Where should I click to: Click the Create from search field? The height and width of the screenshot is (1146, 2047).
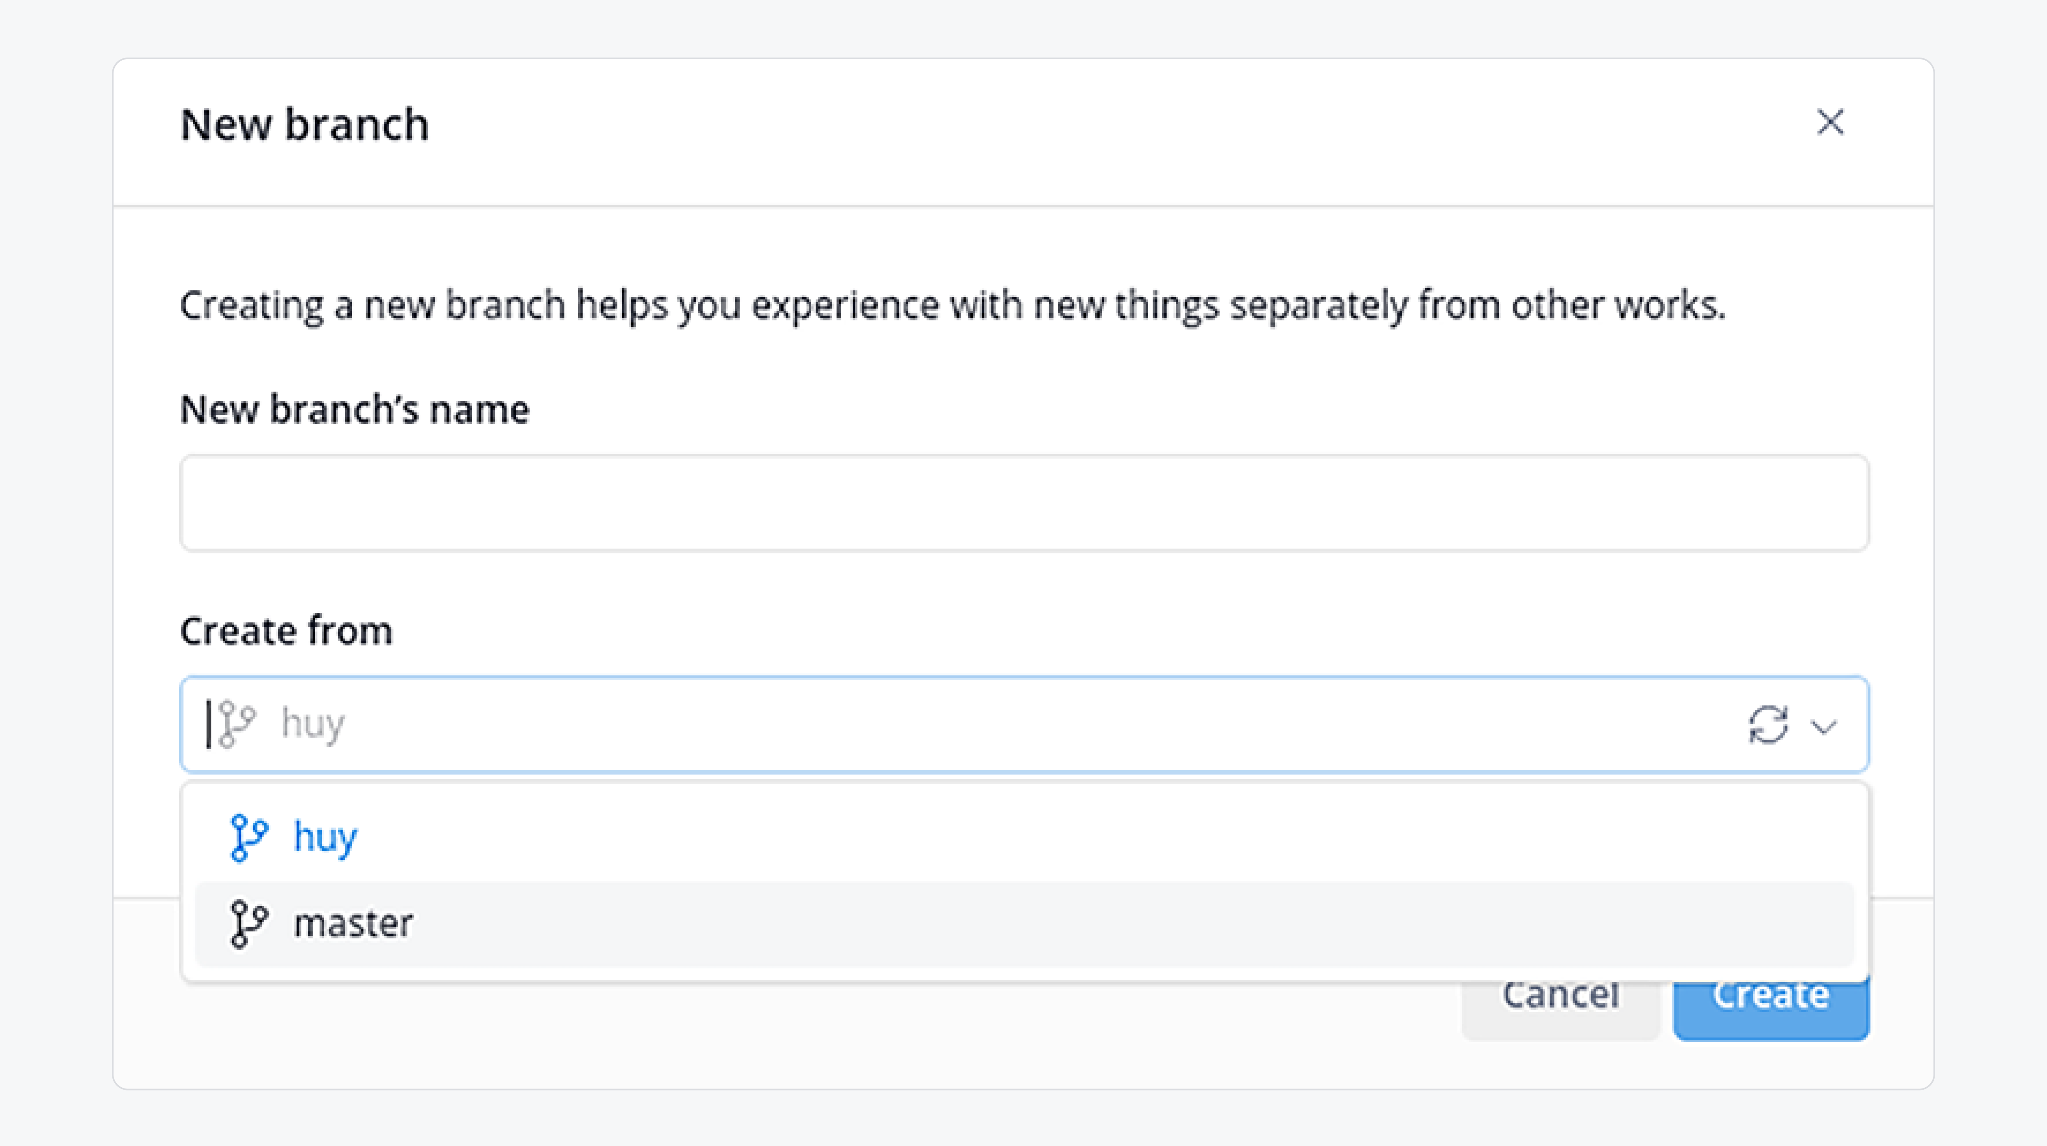(1024, 724)
